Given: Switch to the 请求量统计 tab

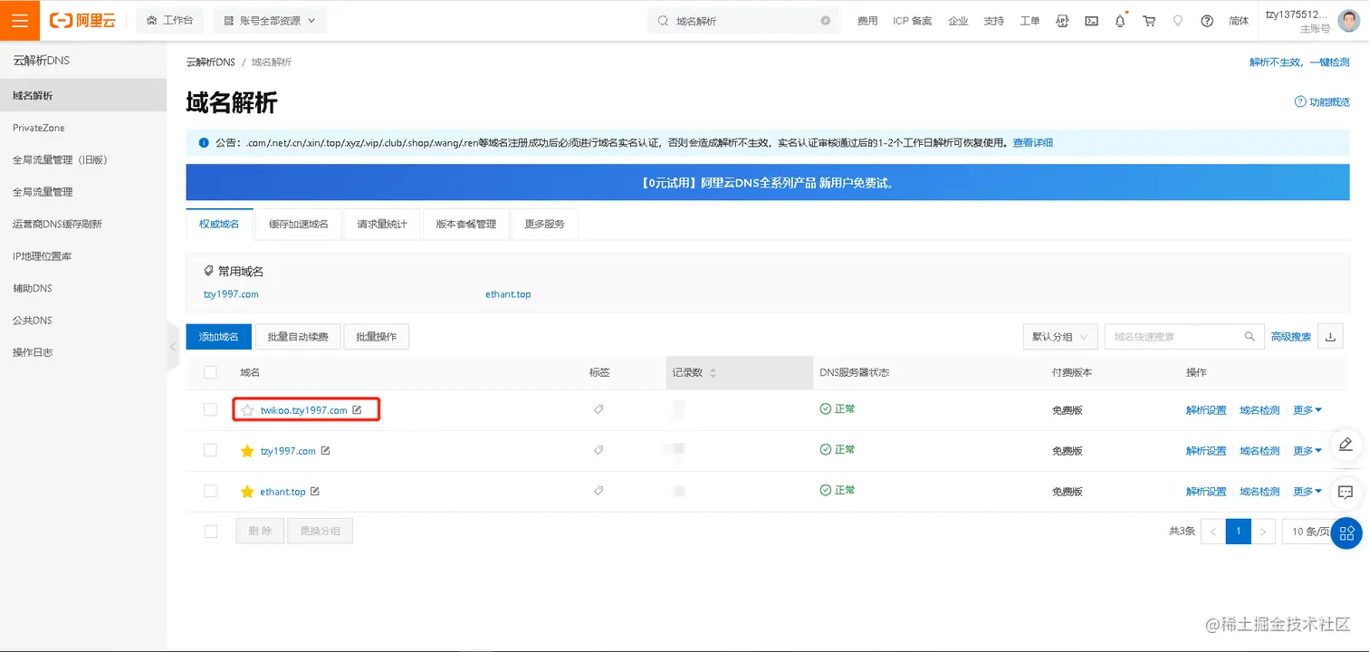Looking at the screenshot, I should [382, 224].
